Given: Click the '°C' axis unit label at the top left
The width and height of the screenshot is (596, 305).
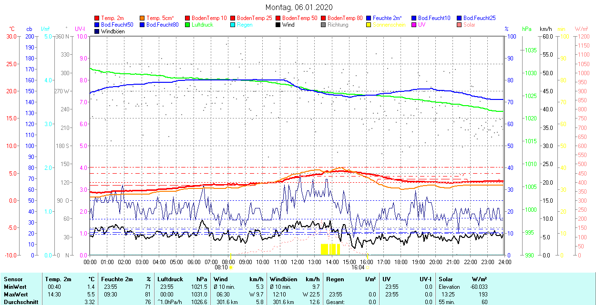Looking at the screenshot, I should pos(12,29).
